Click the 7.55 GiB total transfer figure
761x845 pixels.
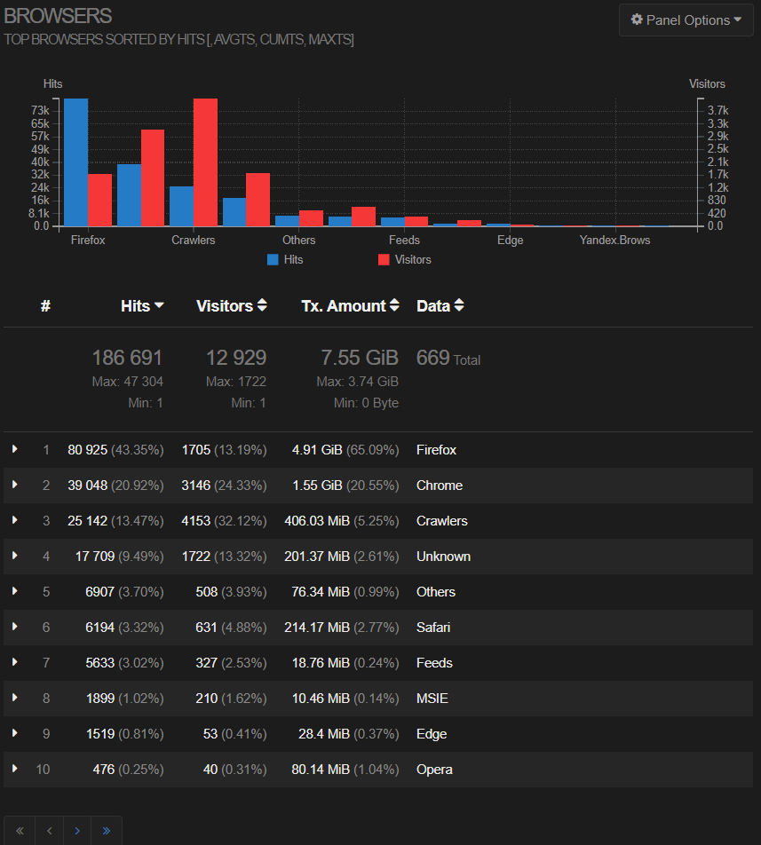360,358
